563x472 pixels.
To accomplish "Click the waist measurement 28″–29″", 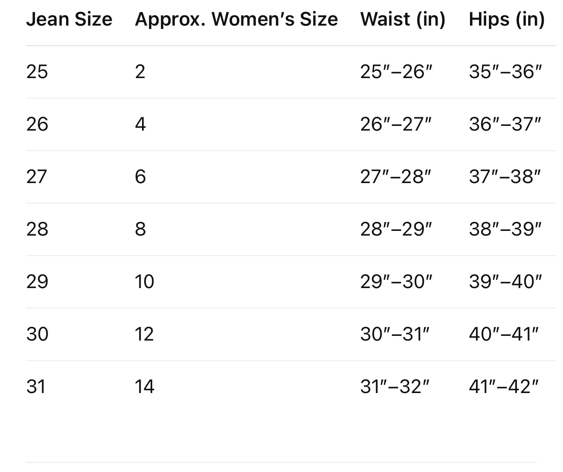I will [x=396, y=229].
